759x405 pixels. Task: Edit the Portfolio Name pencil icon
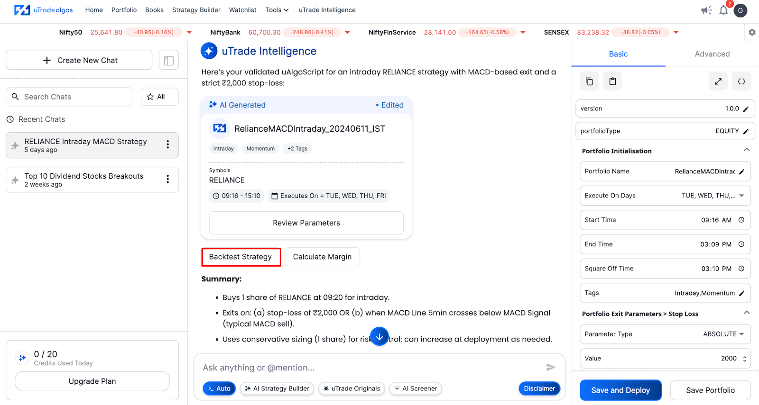[741, 171]
